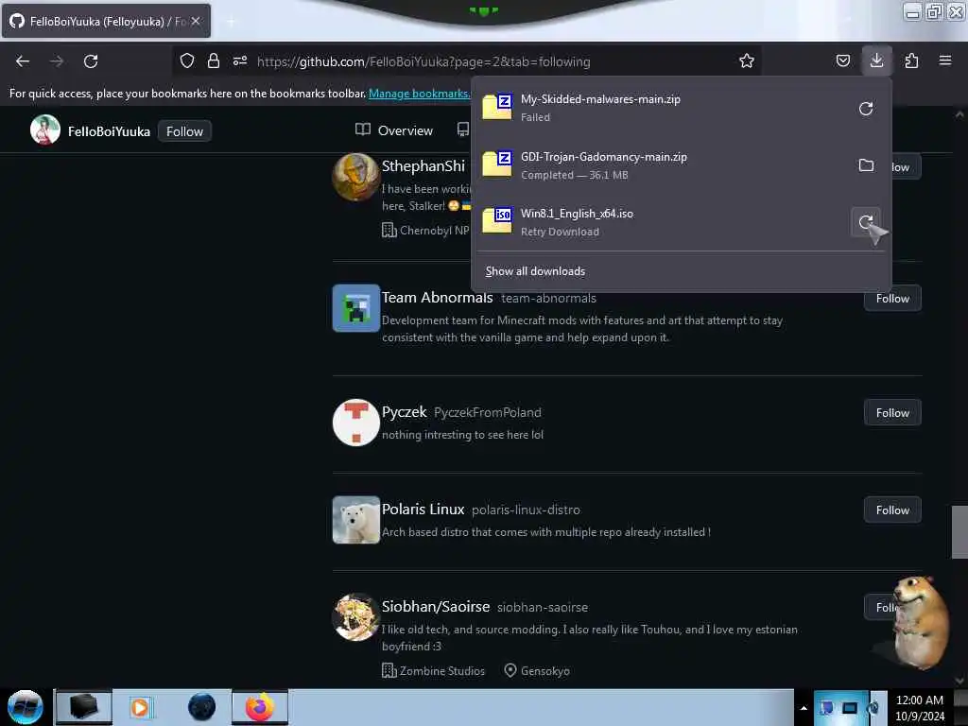Follow Pyczek

pyautogui.click(x=892, y=413)
